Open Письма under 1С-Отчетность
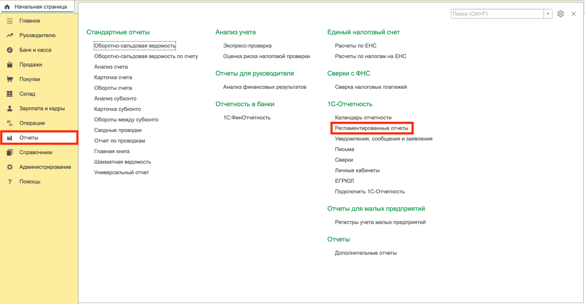This screenshot has height=304, width=585. 344,149
